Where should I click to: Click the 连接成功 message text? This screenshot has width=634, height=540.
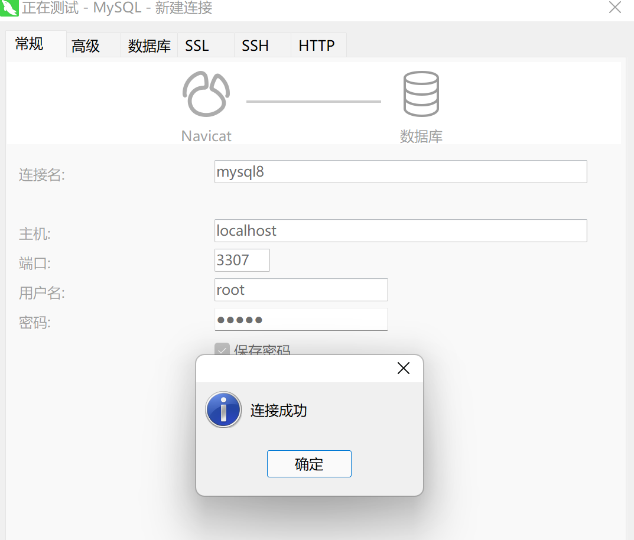click(x=278, y=411)
